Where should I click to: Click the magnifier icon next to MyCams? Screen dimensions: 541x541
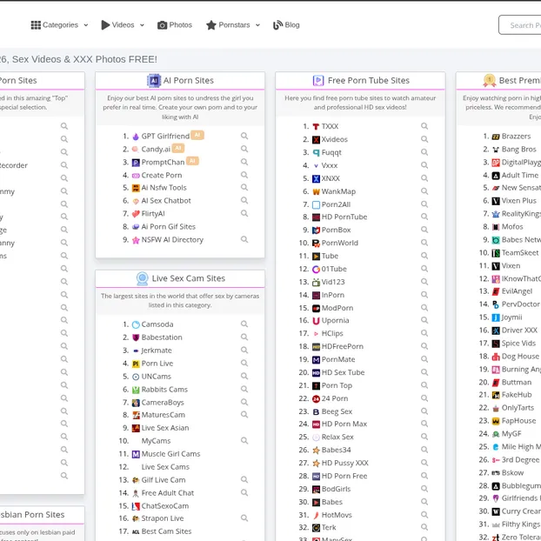[x=244, y=441]
